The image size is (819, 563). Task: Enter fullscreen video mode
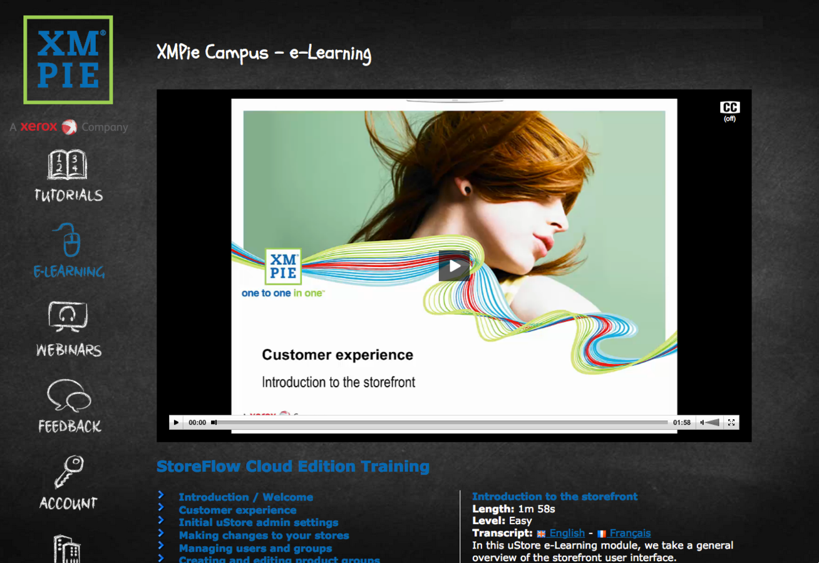pyautogui.click(x=731, y=423)
